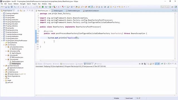
Task: Select DBConnection.java in Project Explorer
Action: (17, 57)
